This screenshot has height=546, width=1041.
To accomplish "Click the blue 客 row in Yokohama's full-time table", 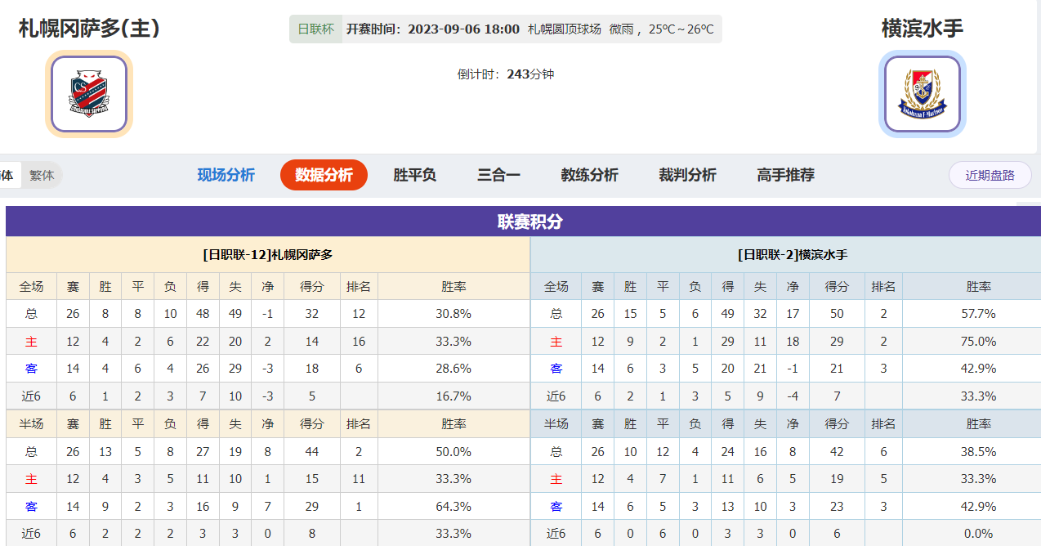I will click(x=556, y=369).
